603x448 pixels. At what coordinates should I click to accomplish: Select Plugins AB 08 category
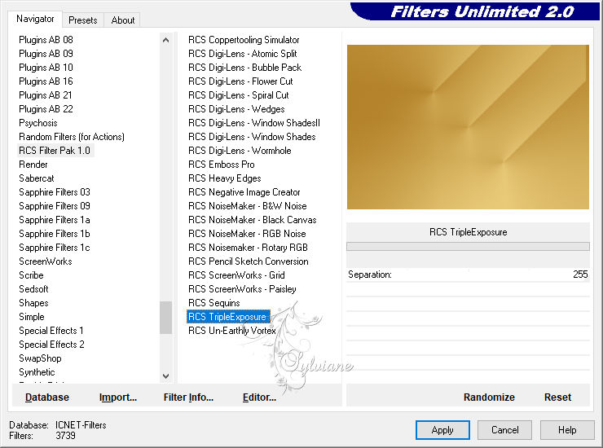tap(46, 40)
